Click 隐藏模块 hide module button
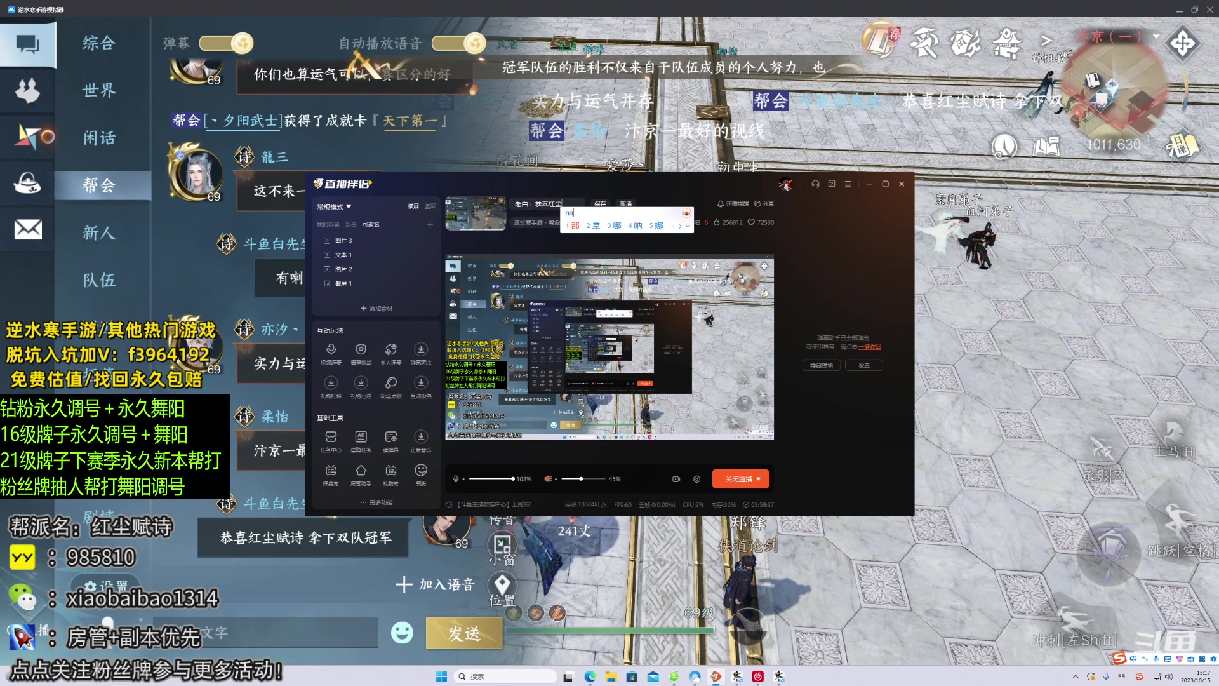Viewport: 1219px width, 686px height. pyautogui.click(x=822, y=365)
